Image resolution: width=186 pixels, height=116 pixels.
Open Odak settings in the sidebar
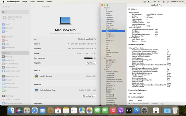tap(6, 44)
